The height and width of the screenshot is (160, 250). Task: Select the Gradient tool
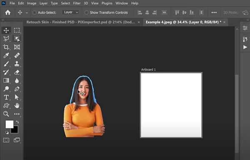click(x=6, y=80)
